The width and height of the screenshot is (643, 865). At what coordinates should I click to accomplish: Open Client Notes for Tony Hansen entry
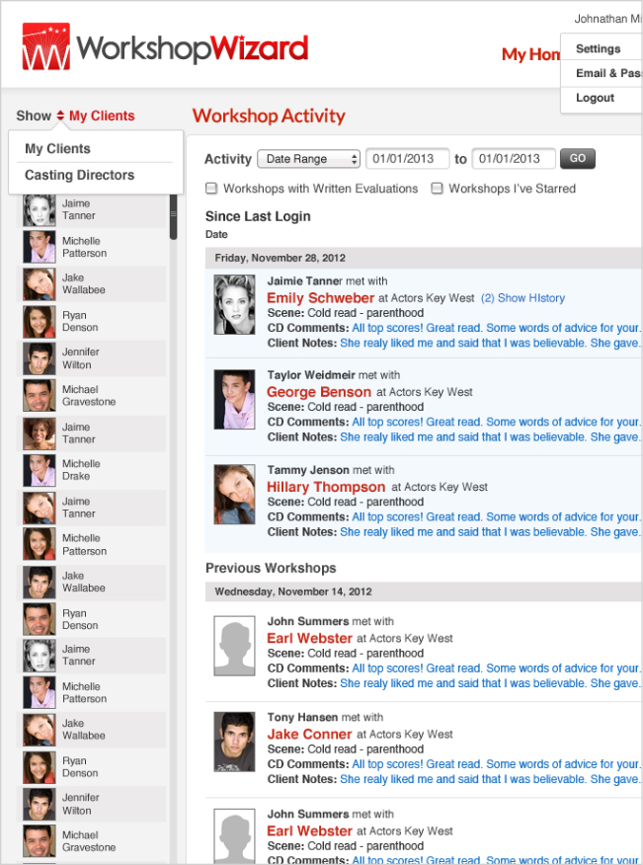tap(491, 779)
